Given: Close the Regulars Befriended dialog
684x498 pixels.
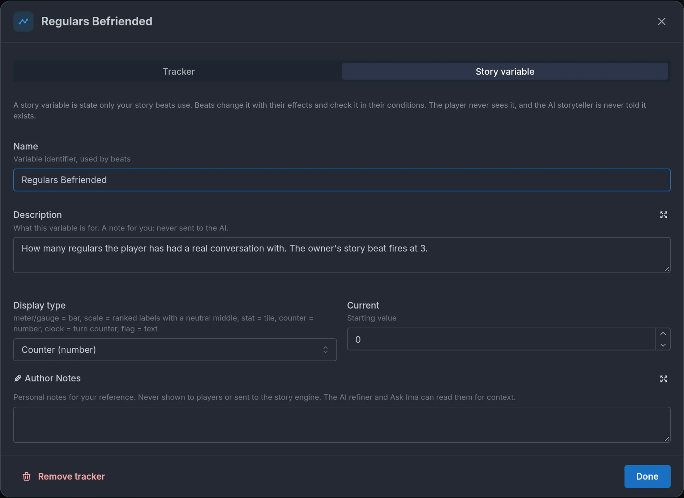Looking at the screenshot, I should coord(661,21).
